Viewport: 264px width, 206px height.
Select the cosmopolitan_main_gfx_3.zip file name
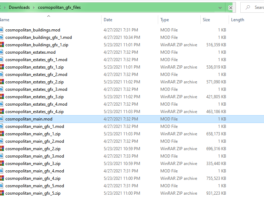(x=33, y=164)
